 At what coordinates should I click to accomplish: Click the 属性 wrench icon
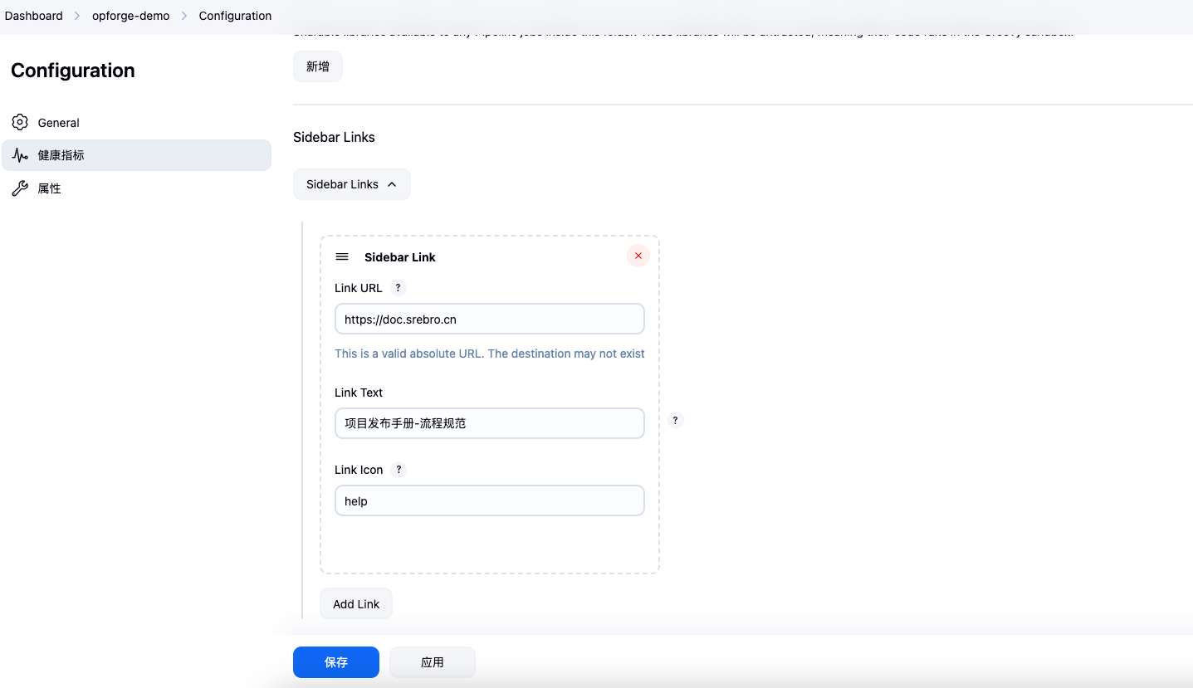click(20, 188)
